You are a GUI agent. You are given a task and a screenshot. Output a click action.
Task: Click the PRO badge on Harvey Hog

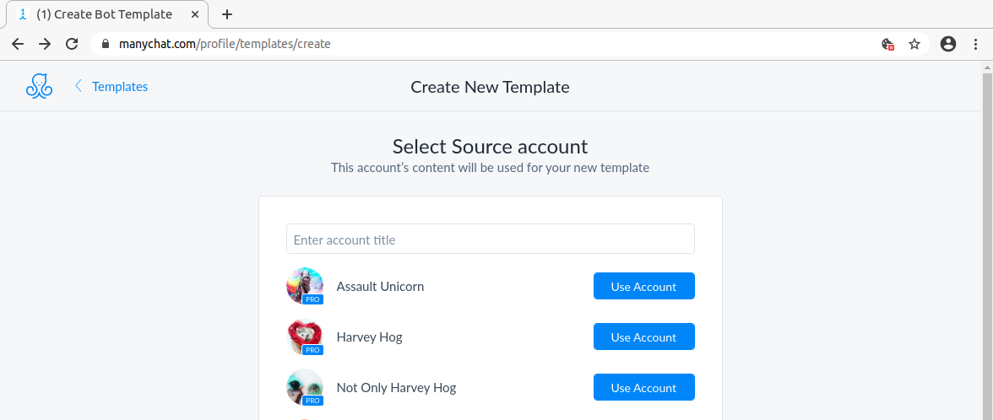[x=312, y=350]
